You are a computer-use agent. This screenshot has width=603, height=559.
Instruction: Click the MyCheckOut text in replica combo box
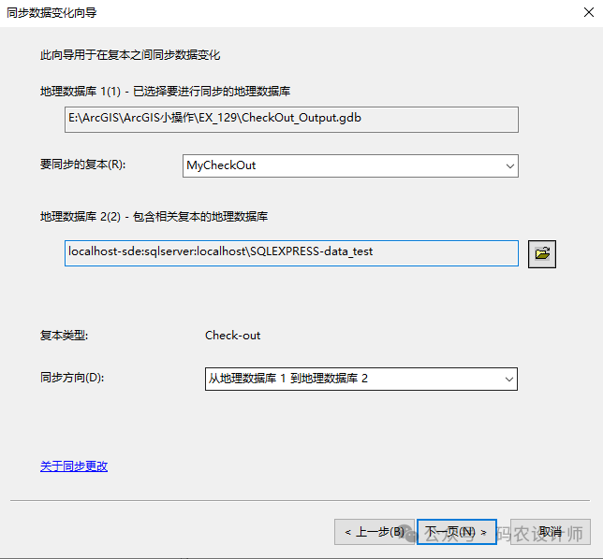(x=222, y=165)
